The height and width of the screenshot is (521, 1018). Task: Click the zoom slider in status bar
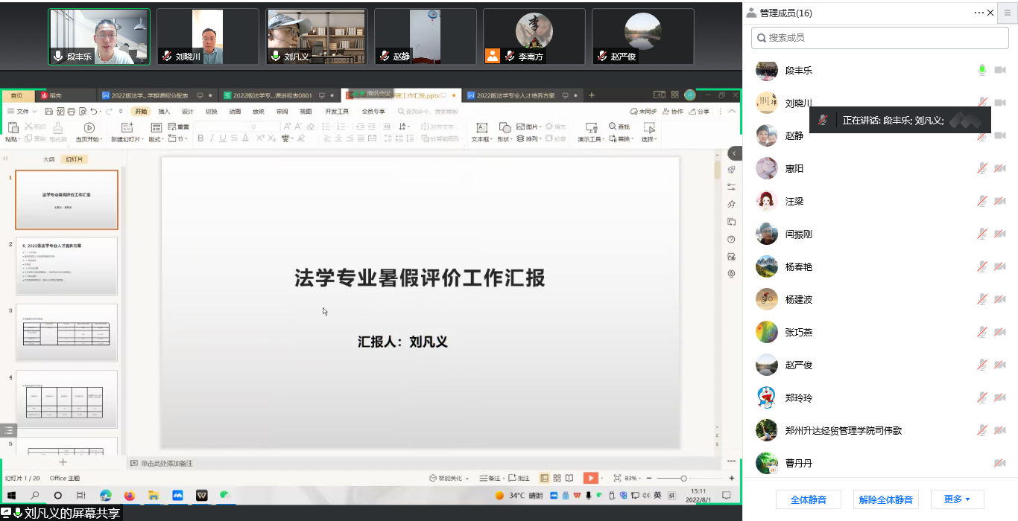683,478
